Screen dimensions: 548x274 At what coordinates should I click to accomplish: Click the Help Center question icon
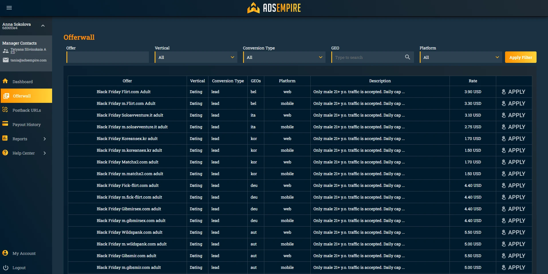pyautogui.click(x=5, y=153)
